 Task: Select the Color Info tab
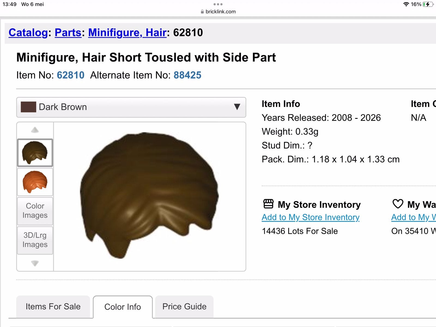point(123,307)
